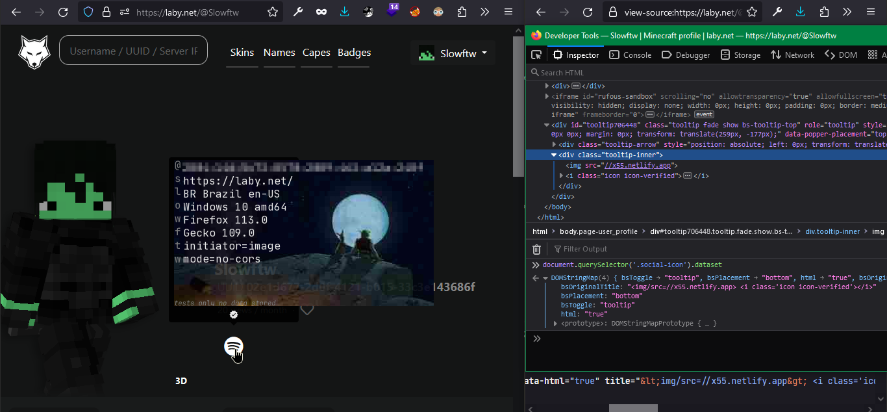
Task: Switch to the DOM tab
Action: coord(841,55)
